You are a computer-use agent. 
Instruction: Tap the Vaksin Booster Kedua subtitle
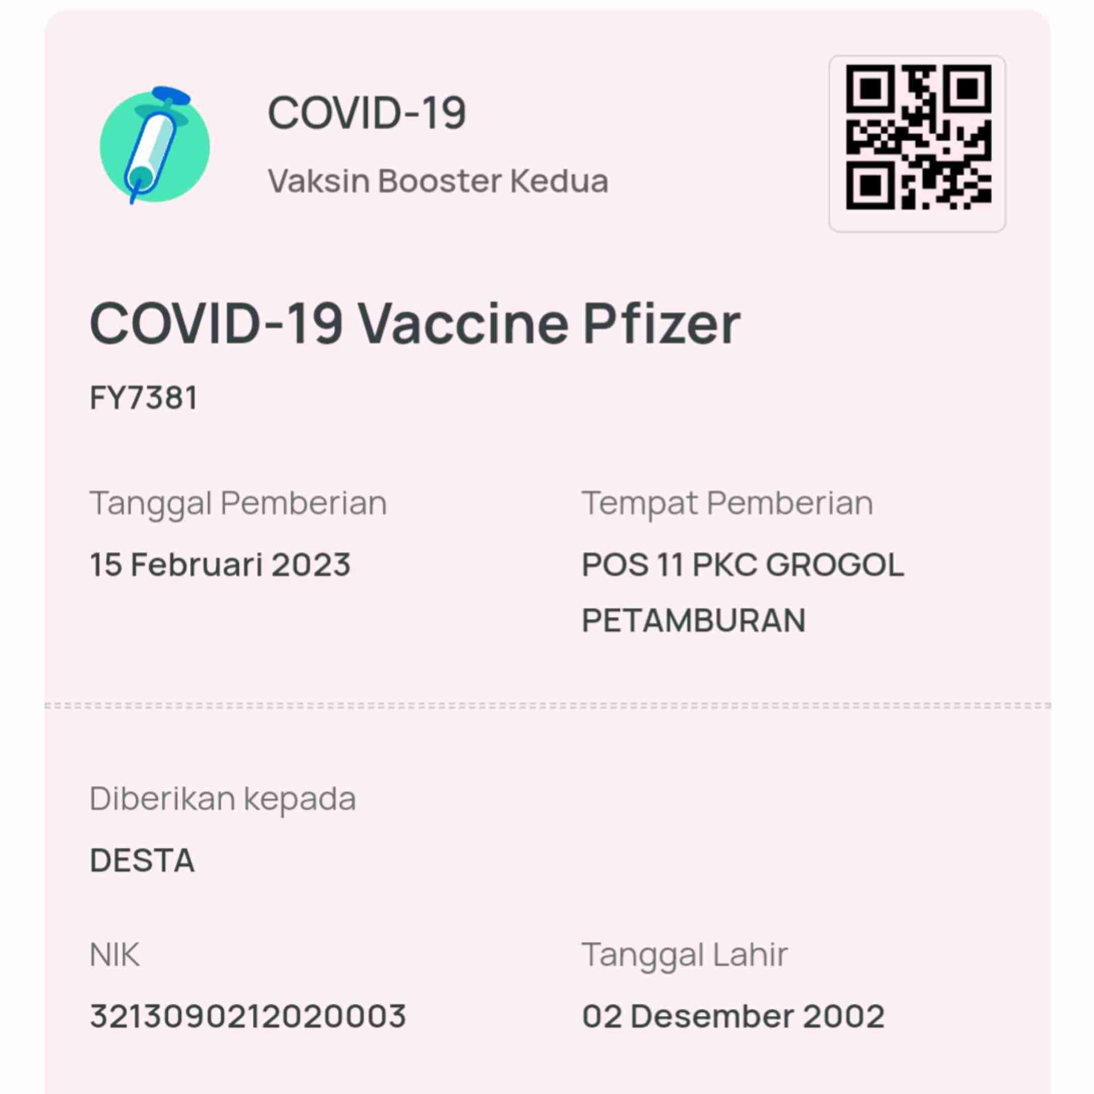[438, 181]
